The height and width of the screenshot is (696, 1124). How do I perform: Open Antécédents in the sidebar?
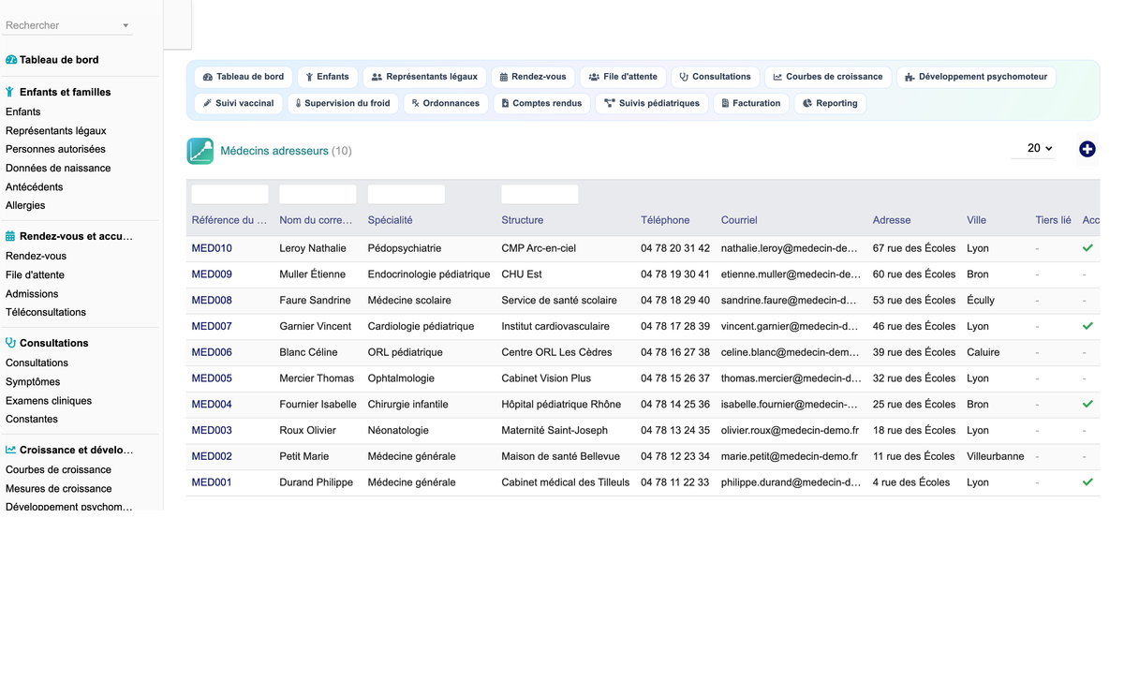pos(35,186)
